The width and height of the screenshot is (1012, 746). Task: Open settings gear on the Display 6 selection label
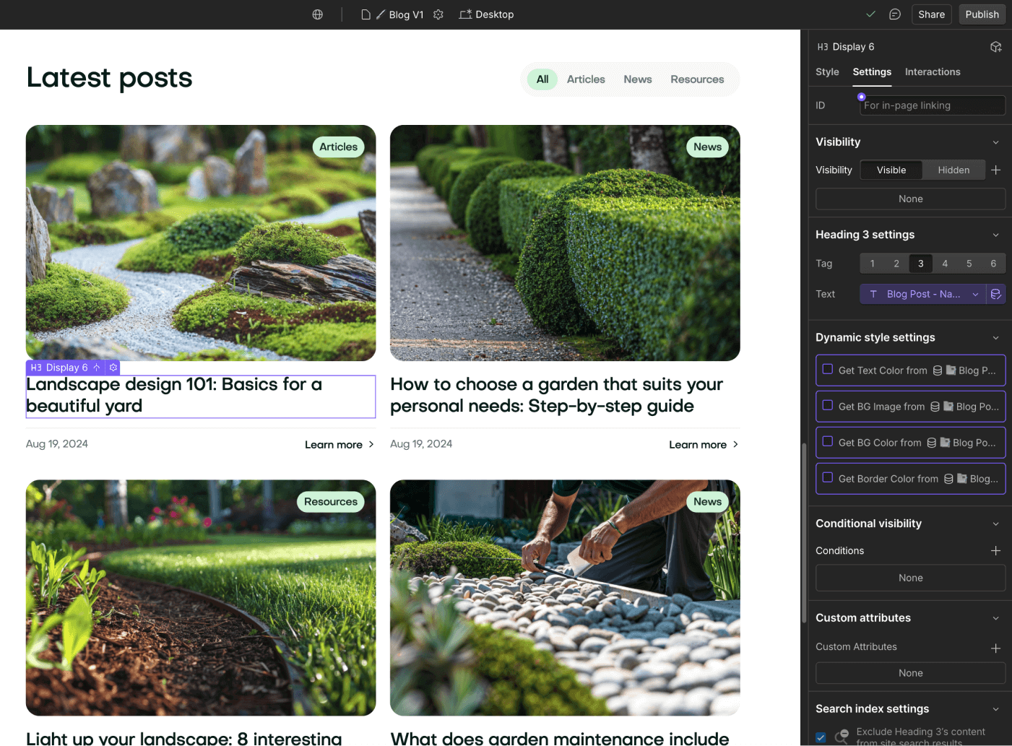click(x=113, y=367)
